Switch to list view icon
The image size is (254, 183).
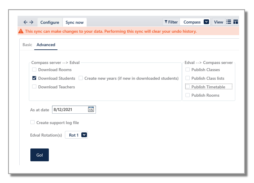pos(229,22)
